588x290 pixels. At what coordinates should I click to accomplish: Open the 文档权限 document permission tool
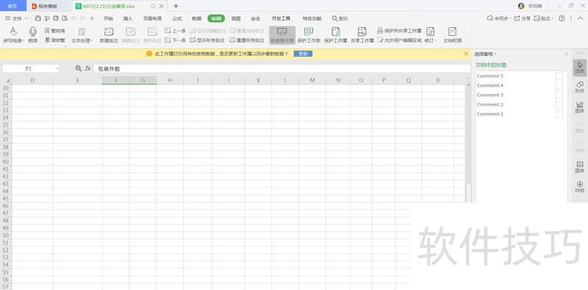(x=453, y=32)
